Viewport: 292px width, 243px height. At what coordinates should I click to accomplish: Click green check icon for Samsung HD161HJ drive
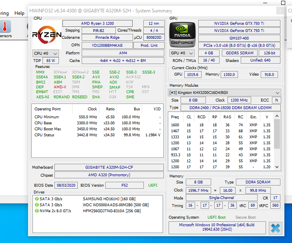click(37, 199)
